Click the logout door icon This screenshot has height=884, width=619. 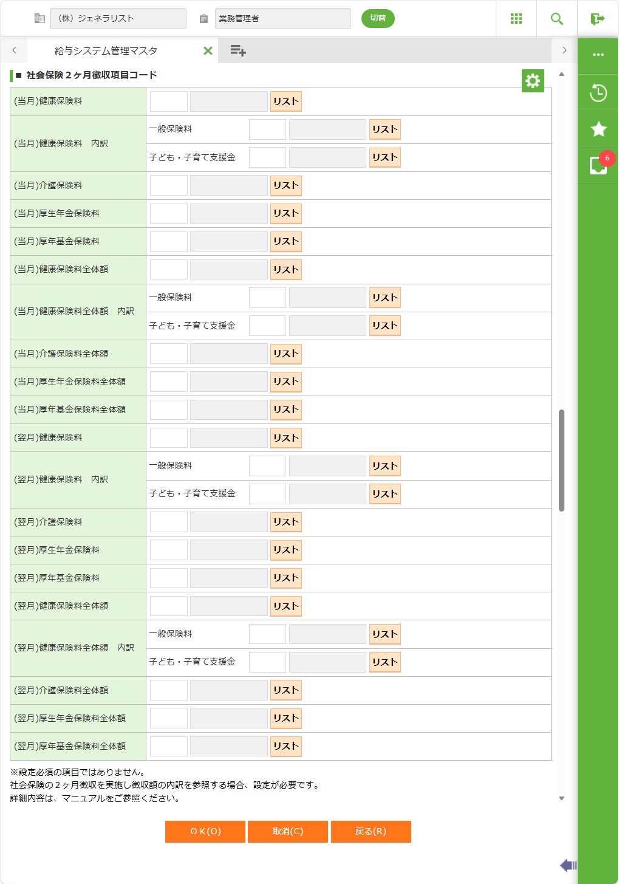coord(598,19)
